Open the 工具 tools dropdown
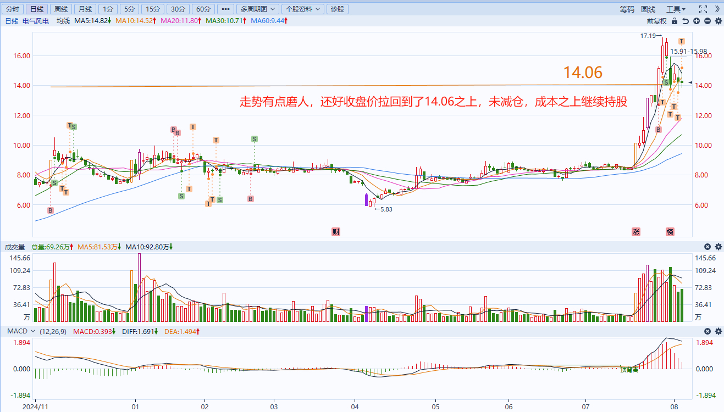The height and width of the screenshot is (412, 724). pyautogui.click(x=676, y=9)
